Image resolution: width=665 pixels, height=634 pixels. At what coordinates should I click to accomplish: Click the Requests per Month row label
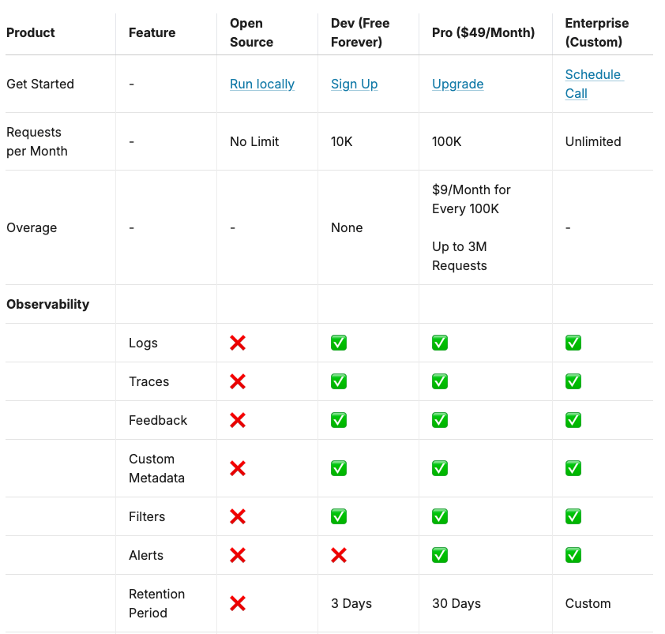pos(37,141)
